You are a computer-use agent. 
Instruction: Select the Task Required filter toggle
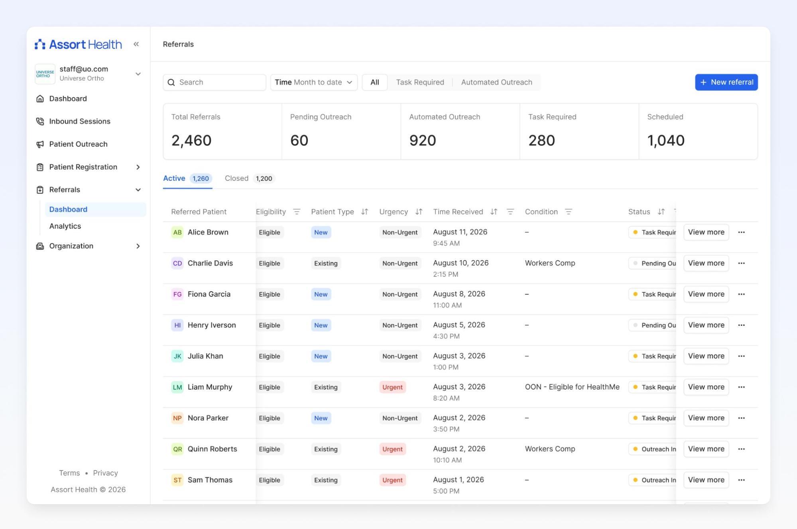(x=420, y=82)
